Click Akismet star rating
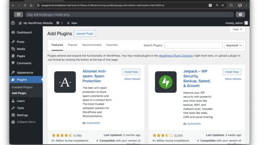Image resolution: width=259 pixels, height=145 pixels. [x=62, y=135]
